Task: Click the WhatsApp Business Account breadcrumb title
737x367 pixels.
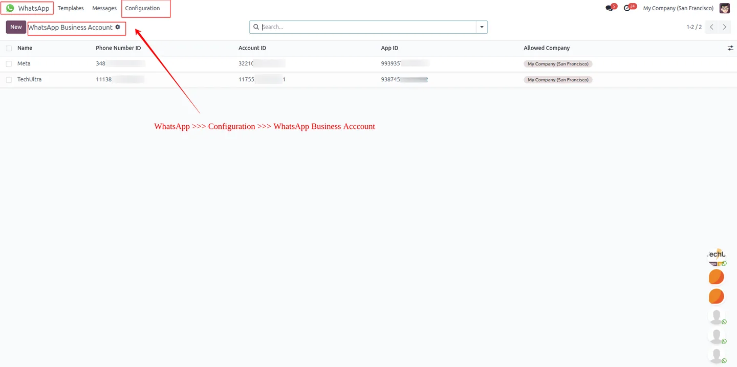Action: pyautogui.click(x=70, y=27)
